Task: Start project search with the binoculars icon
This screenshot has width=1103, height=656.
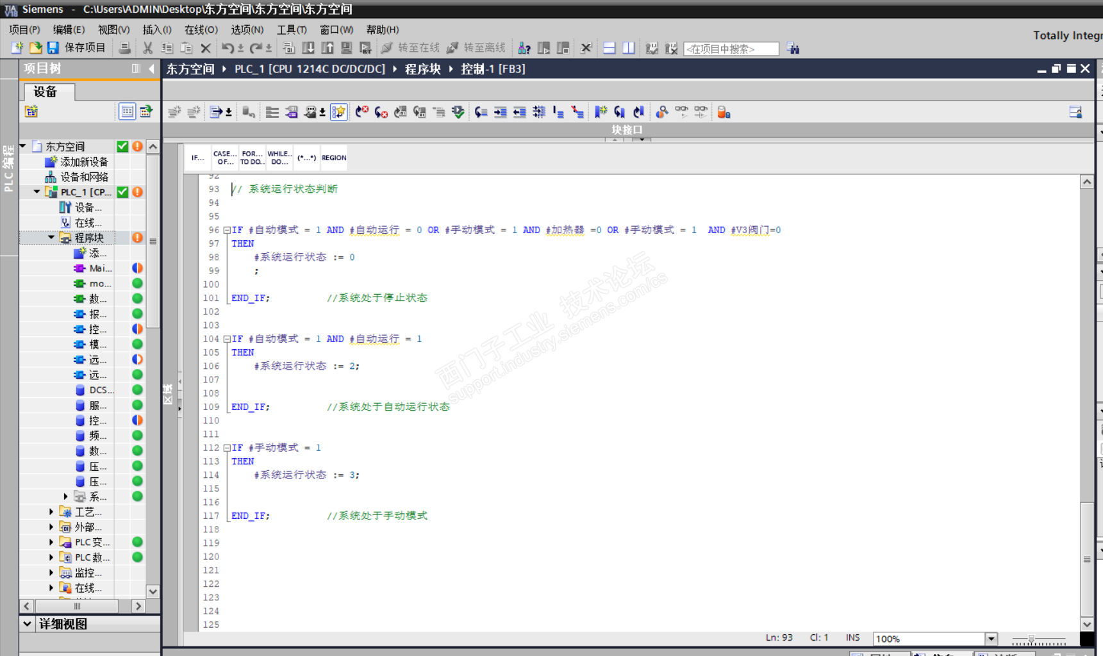Action: point(793,48)
